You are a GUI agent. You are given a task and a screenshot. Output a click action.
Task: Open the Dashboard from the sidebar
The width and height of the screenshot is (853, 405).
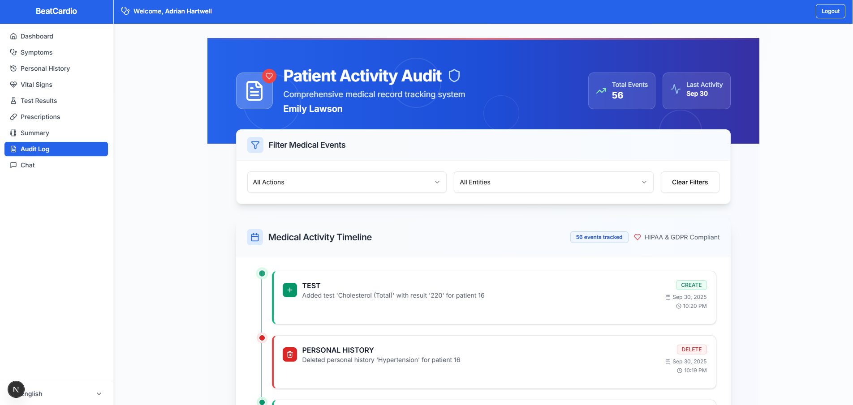pyautogui.click(x=37, y=36)
